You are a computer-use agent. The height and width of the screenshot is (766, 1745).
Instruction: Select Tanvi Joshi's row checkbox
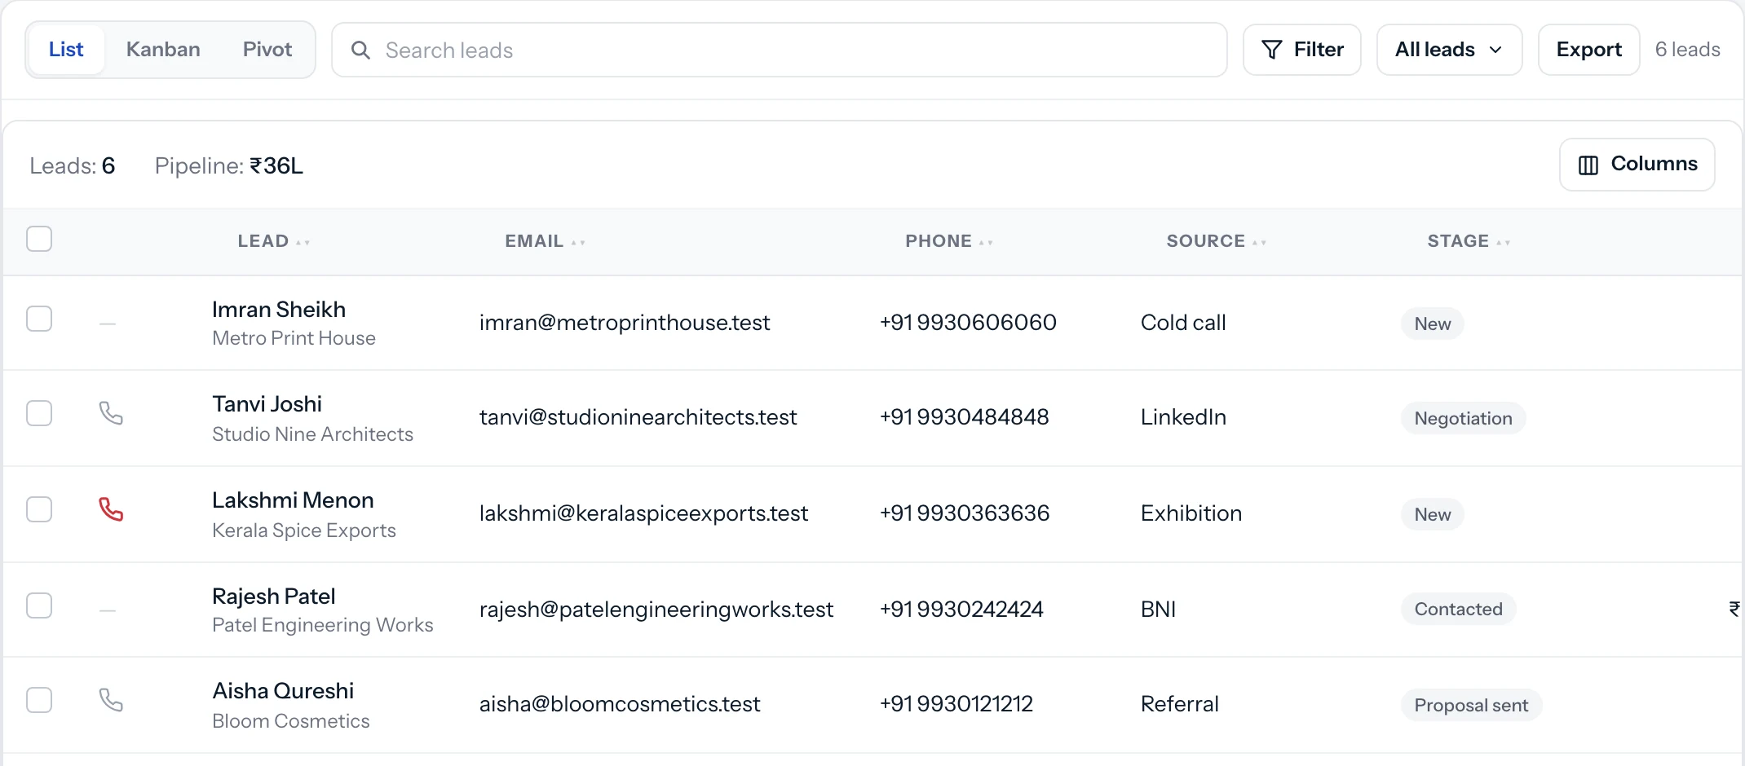pos(39,413)
